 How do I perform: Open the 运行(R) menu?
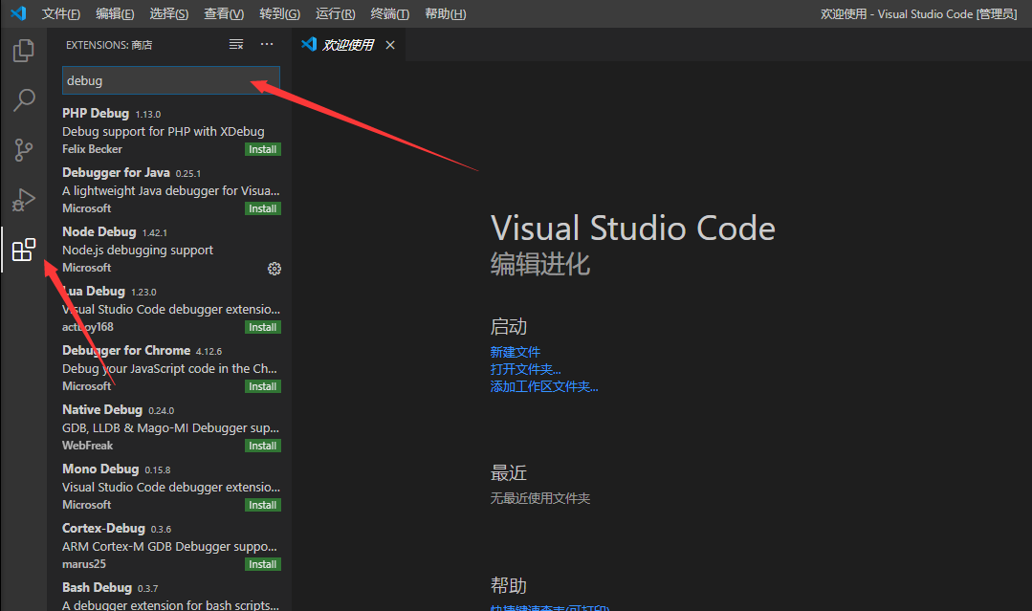click(335, 13)
